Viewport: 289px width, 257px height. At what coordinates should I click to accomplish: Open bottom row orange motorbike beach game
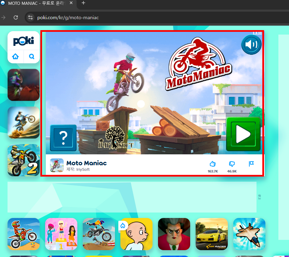(x=24, y=234)
